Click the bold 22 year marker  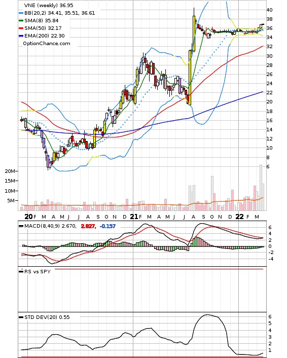(x=239, y=217)
